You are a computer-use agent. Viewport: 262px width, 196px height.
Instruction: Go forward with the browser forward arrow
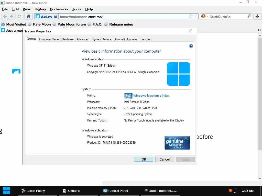click(x=11, y=16)
